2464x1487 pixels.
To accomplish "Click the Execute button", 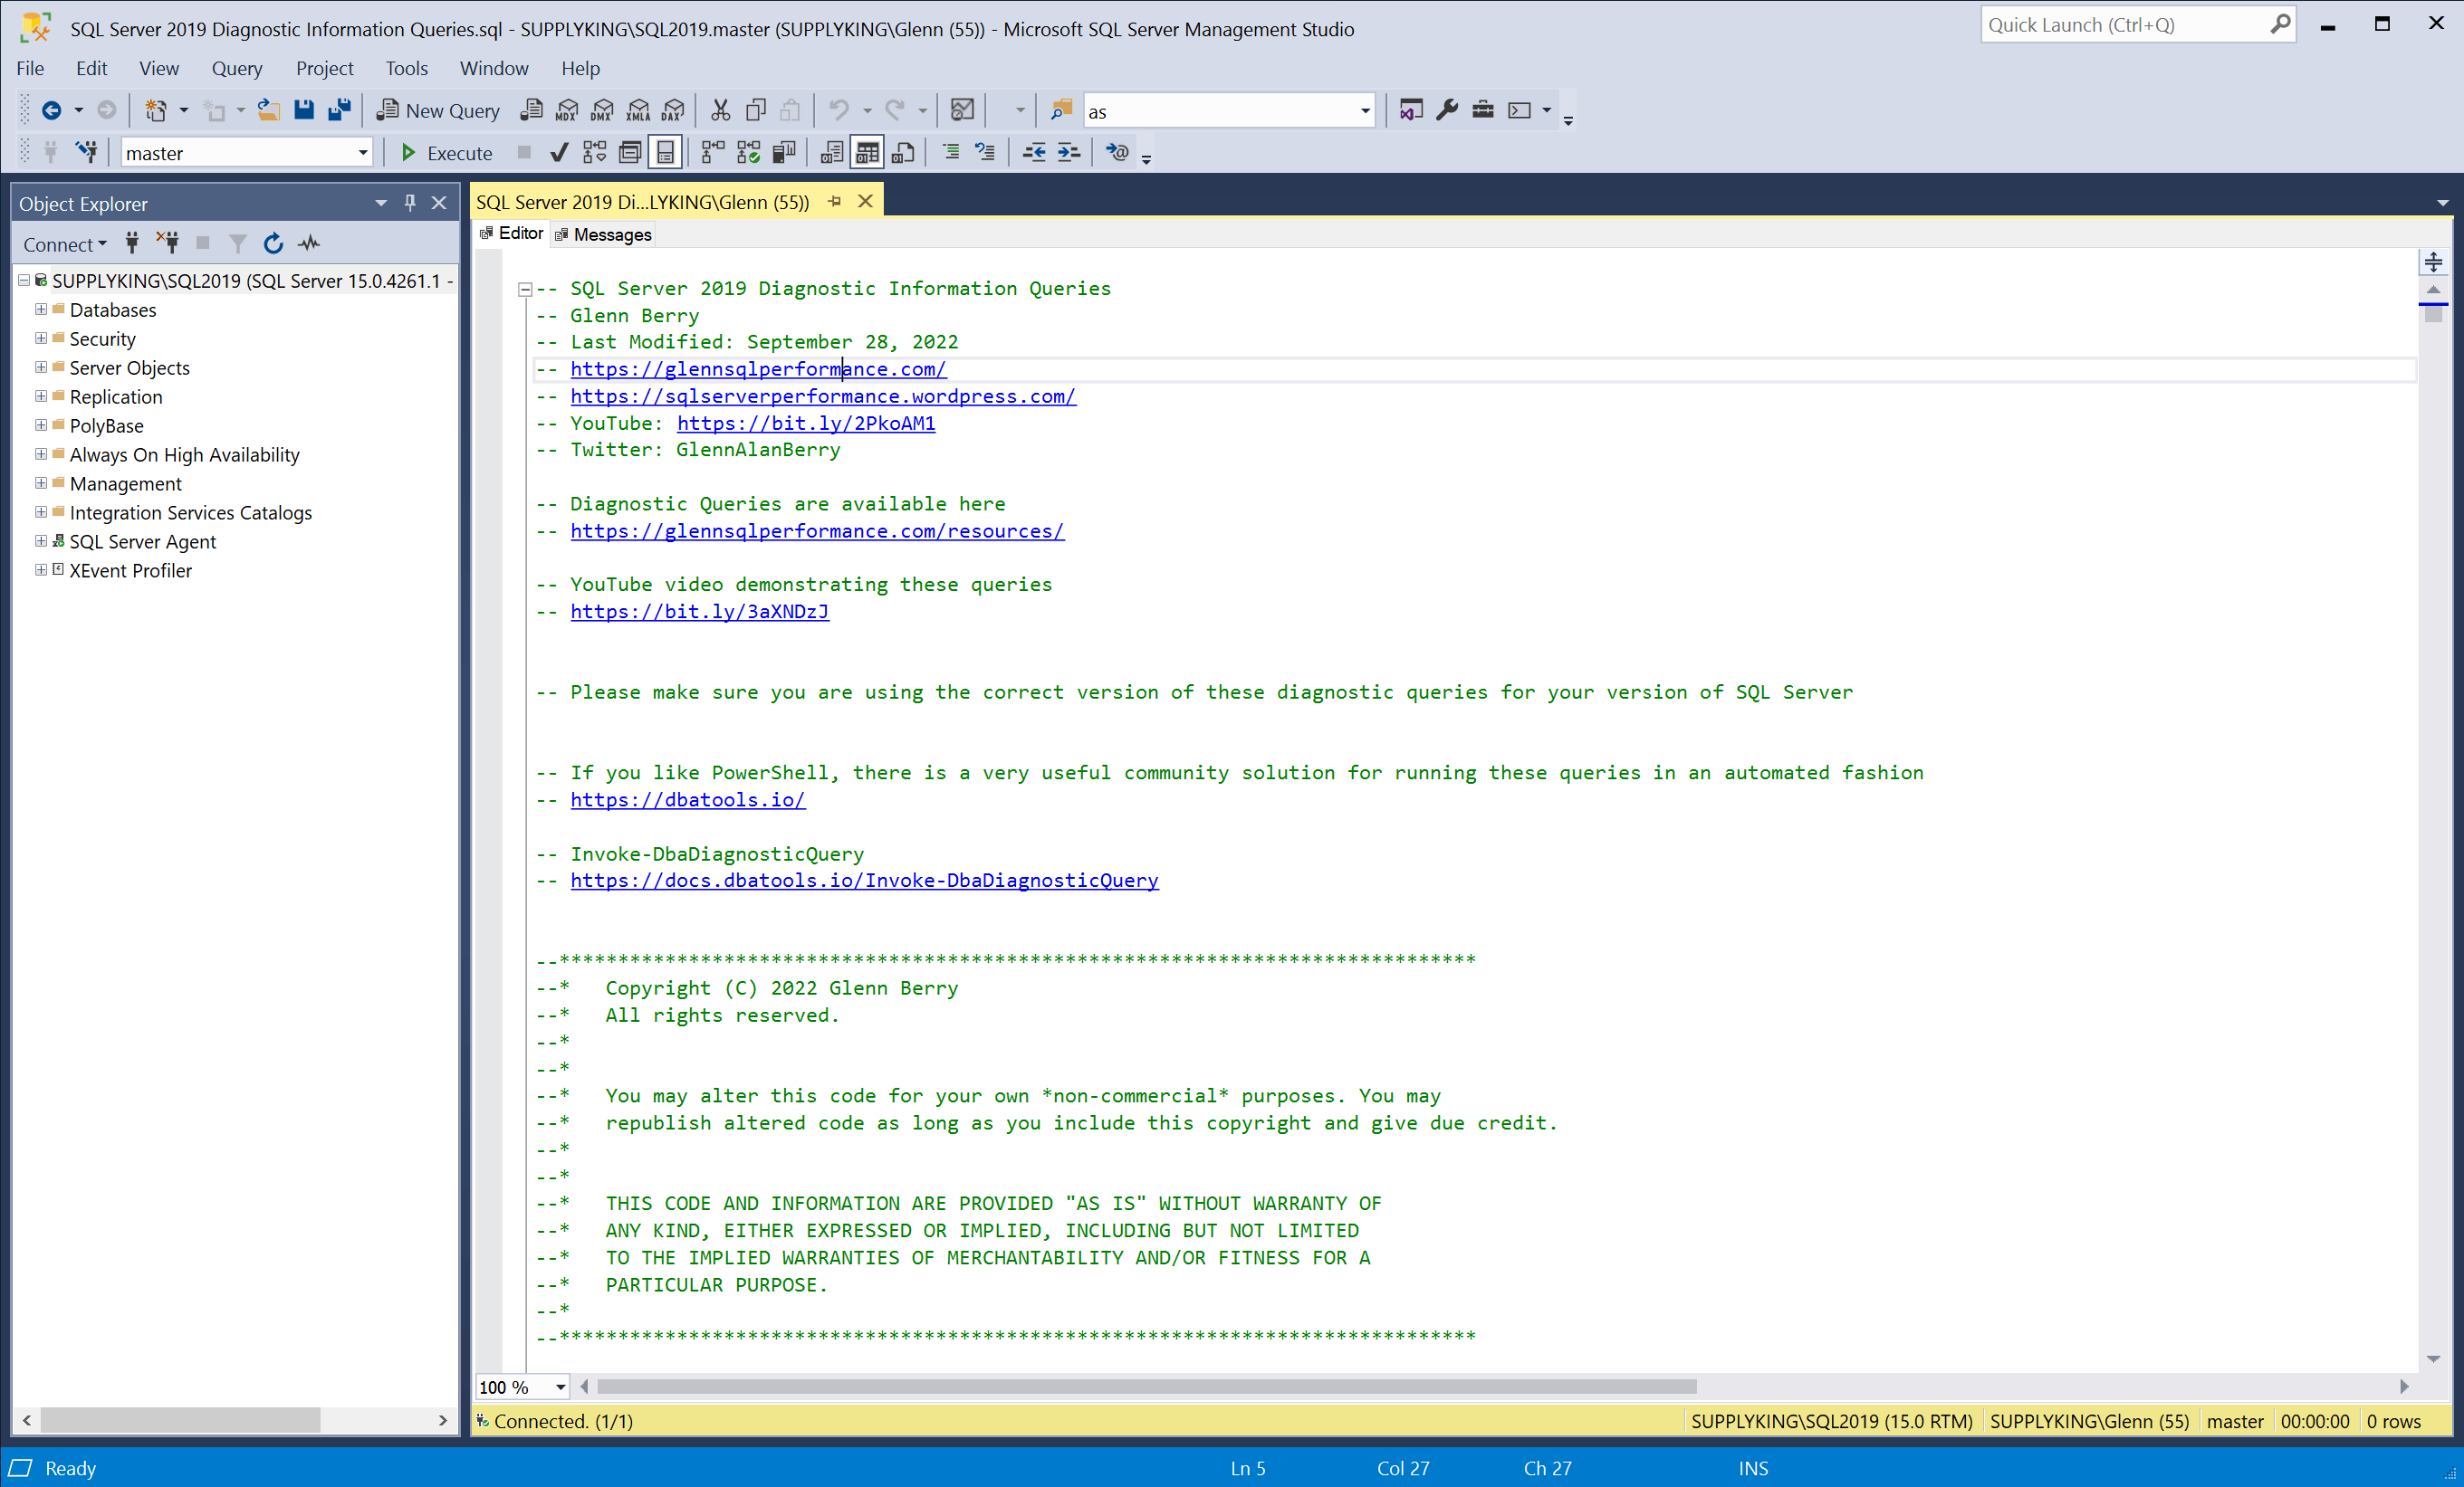I will click(x=447, y=153).
